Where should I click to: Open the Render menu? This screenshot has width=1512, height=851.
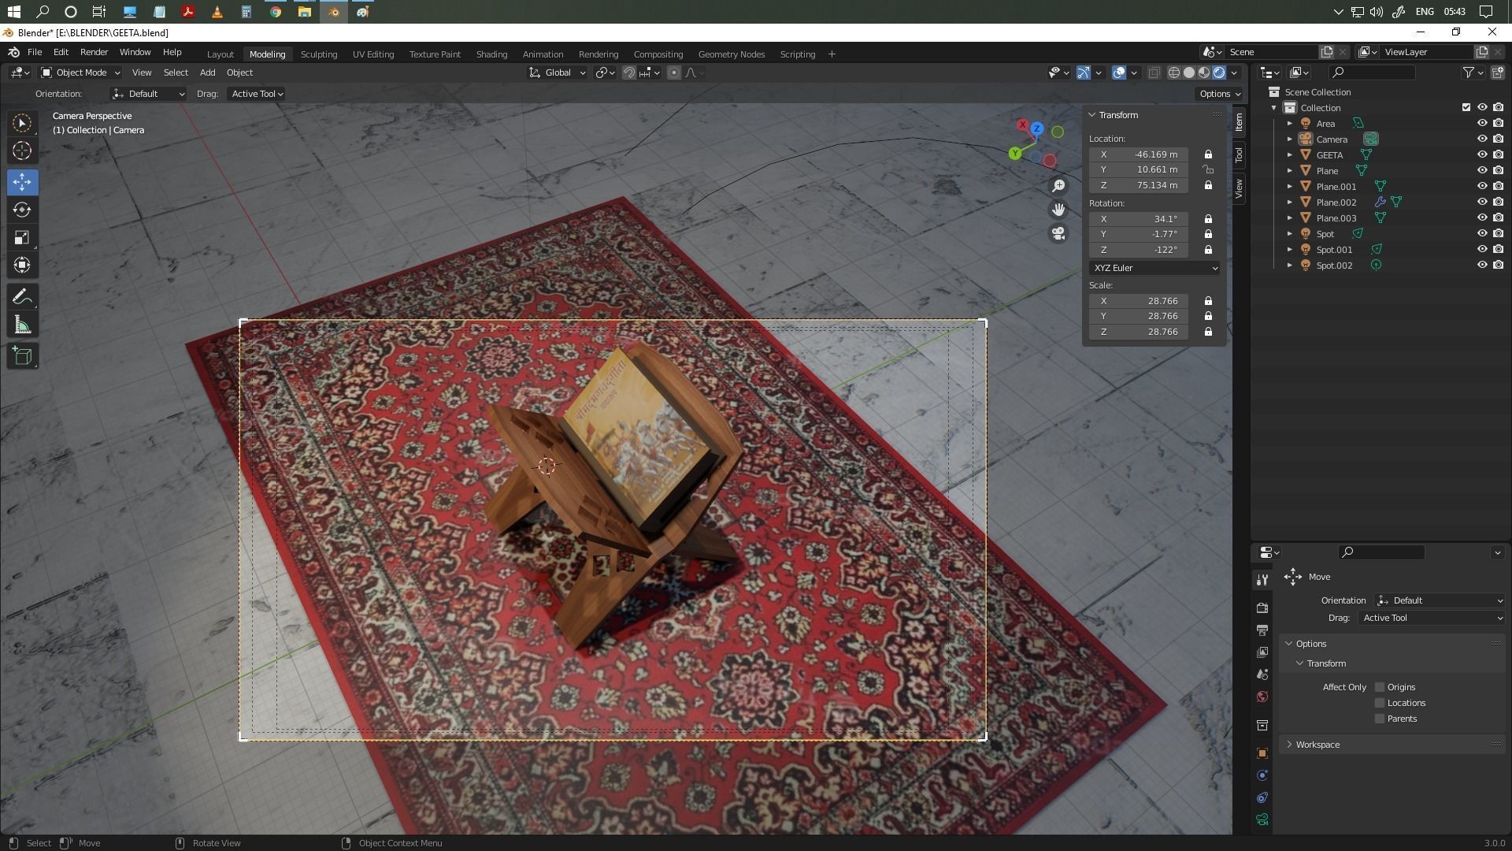point(94,52)
